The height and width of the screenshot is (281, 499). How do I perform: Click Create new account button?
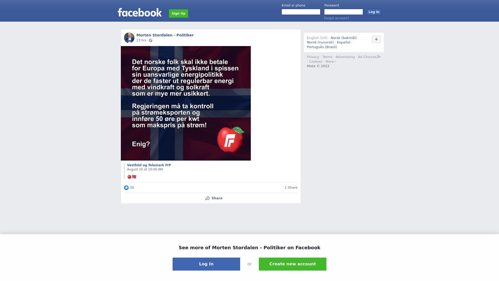coord(293,264)
